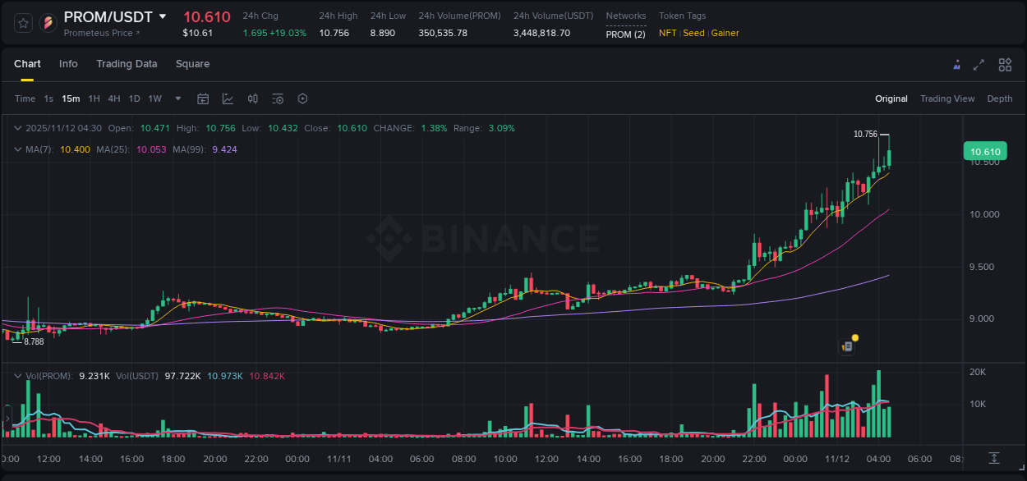
Task: Open the Gainer token tag link
Action: [725, 33]
